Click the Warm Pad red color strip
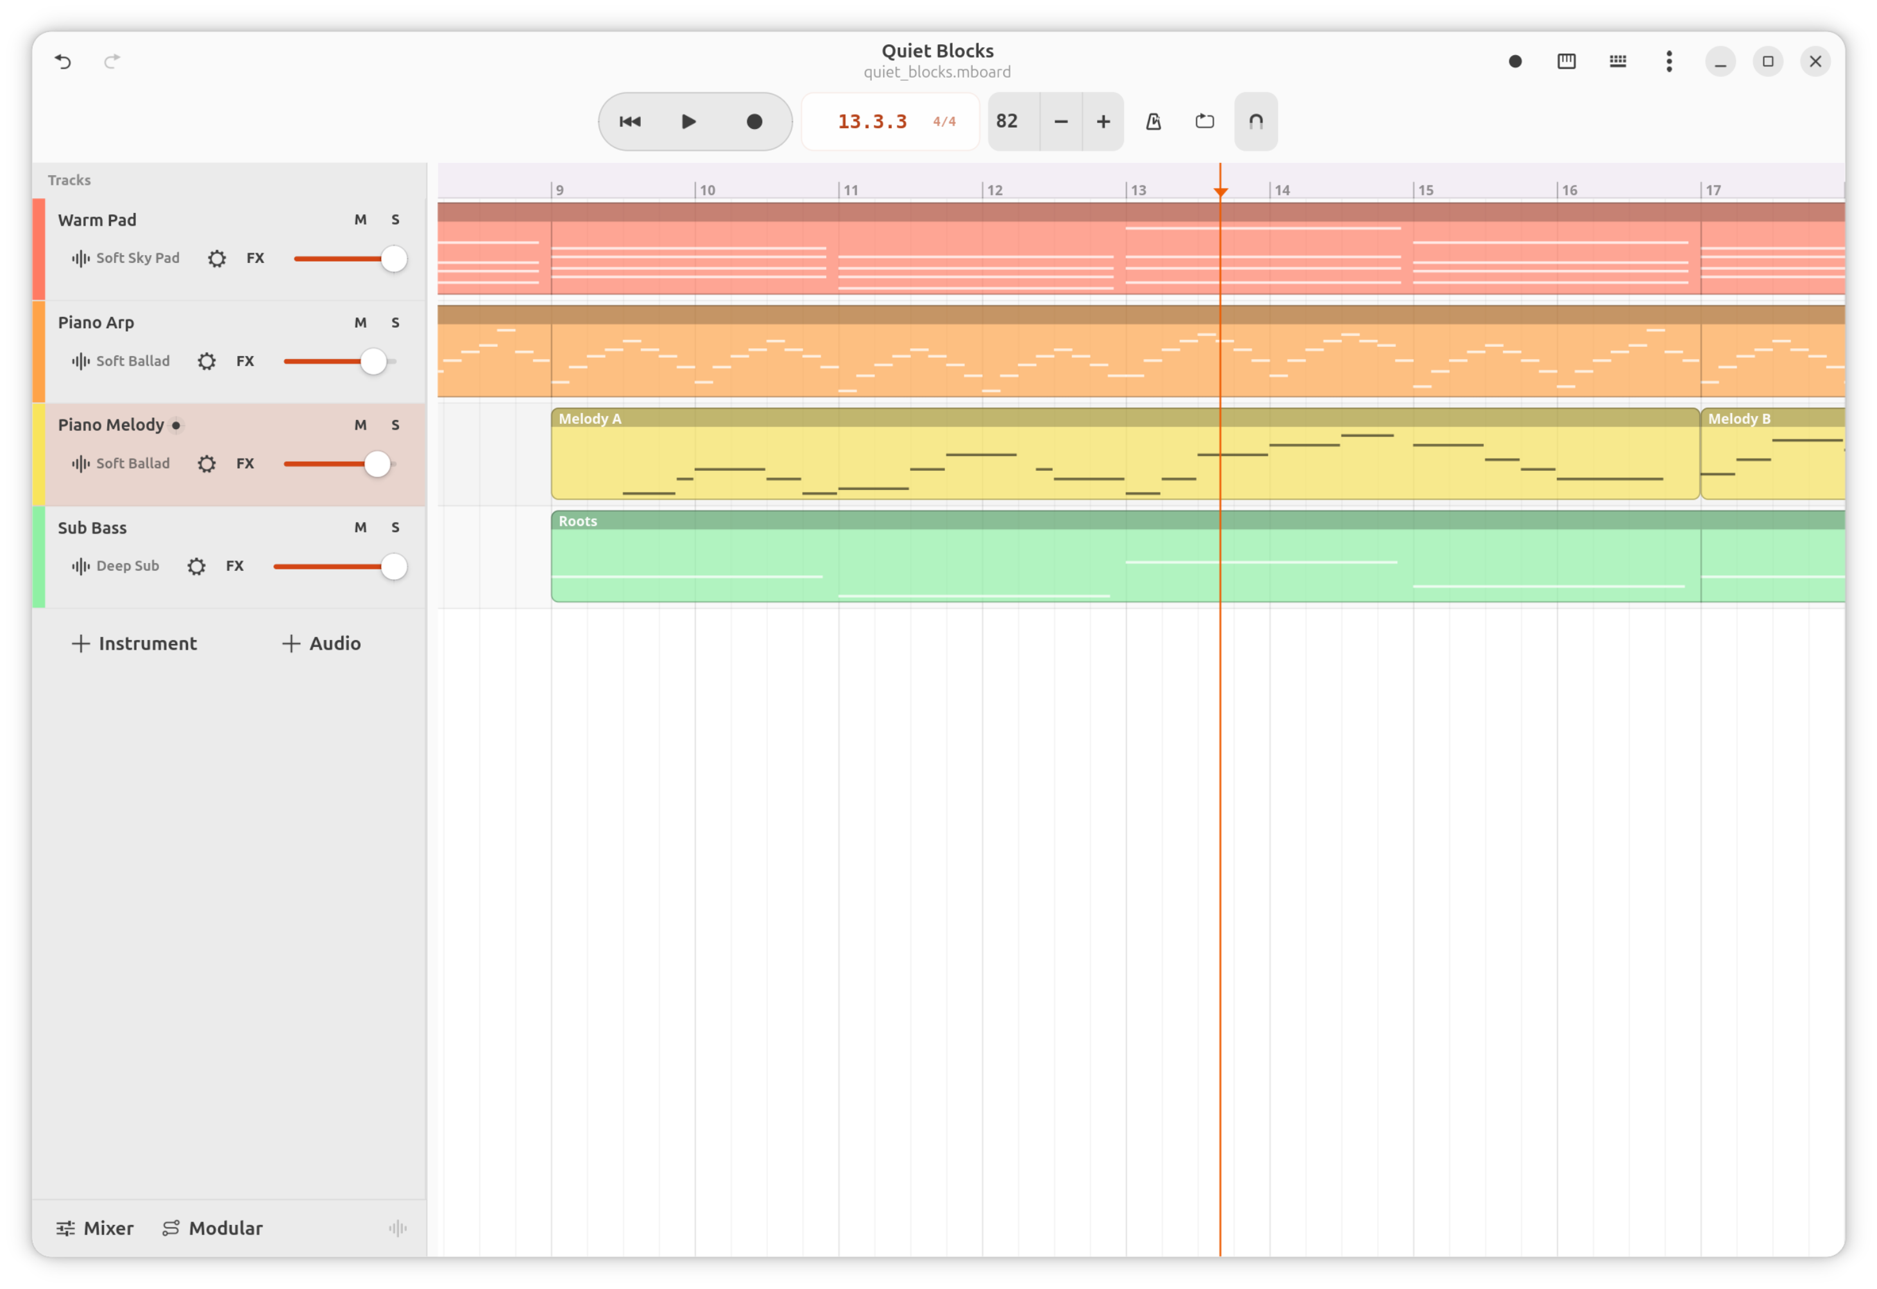Viewport: 1877px width, 1289px height. [38, 249]
